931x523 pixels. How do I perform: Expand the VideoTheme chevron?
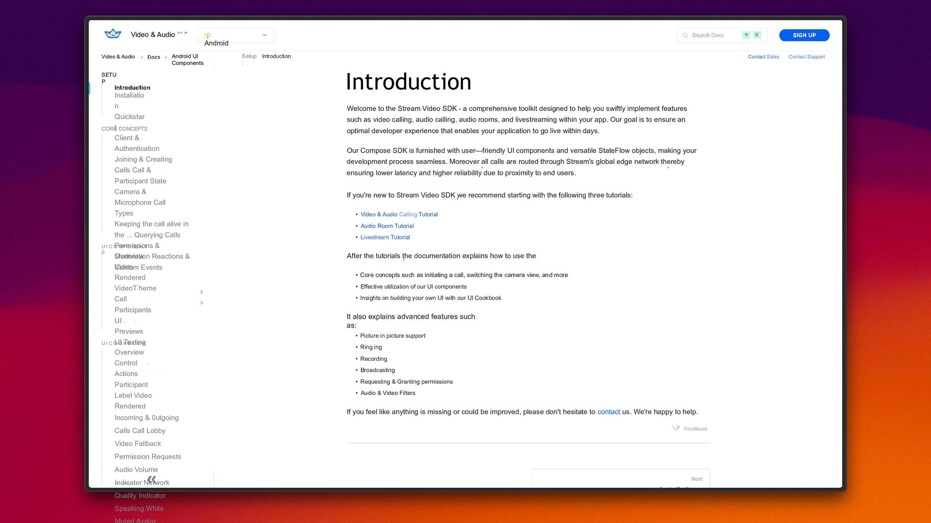pos(202,292)
